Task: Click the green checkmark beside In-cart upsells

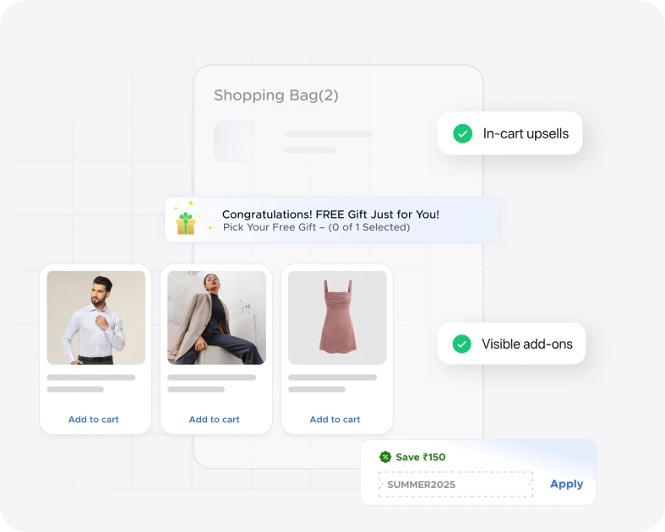Action: [x=463, y=133]
